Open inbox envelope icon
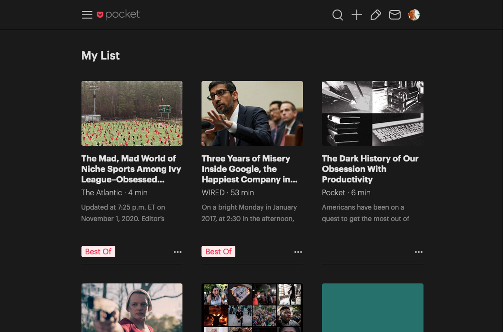504x332 pixels. click(395, 15)
